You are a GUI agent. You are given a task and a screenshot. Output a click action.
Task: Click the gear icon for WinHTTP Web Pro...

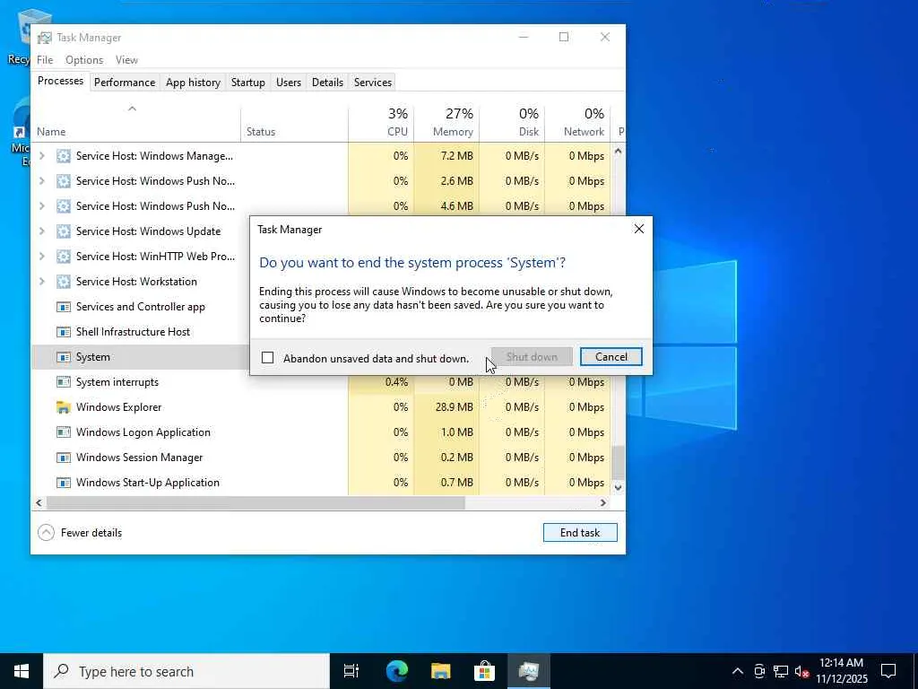click(64, 257)
